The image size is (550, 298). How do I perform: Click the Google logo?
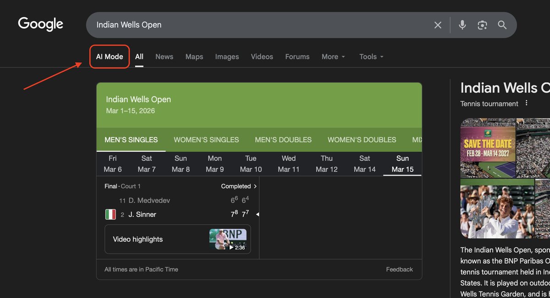pos(40,24)
